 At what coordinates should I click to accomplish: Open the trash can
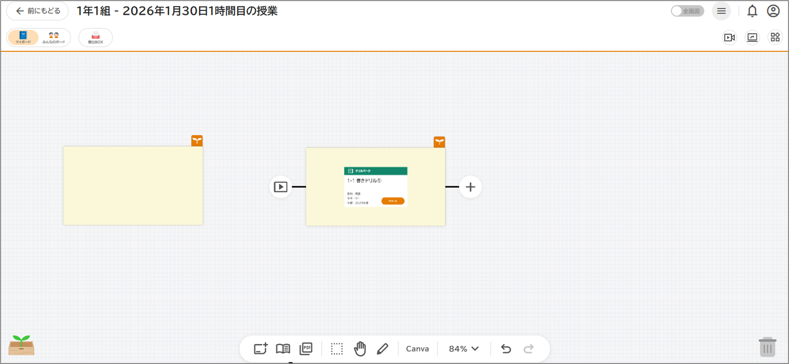click(x=767, y=347)
